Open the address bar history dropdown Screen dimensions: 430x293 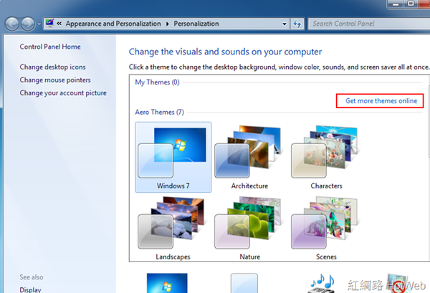click(x=285, y=24)
